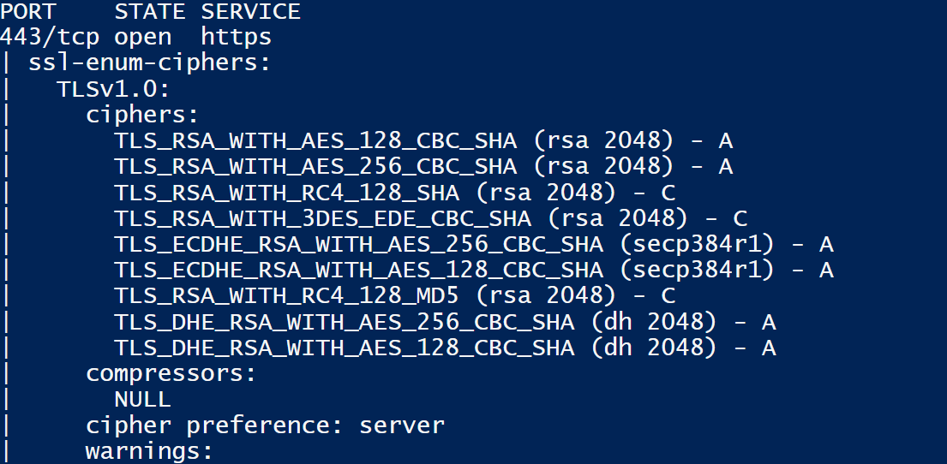Click the TLS_DHE_RSA_WITH_AES_128_CBC_SHA cipher
This screenshot has width=947, height=464.
click(x=344, y=348)
